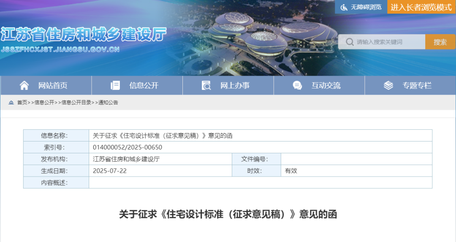Click the document icon beside 信息公开
This screenshot has width=456, height=242.
pos(115,85)
